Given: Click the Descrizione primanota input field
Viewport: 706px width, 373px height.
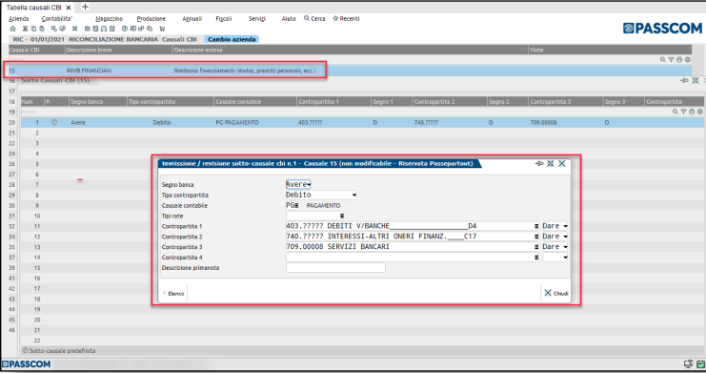Looking at the screenshot, I should point(335,267).
